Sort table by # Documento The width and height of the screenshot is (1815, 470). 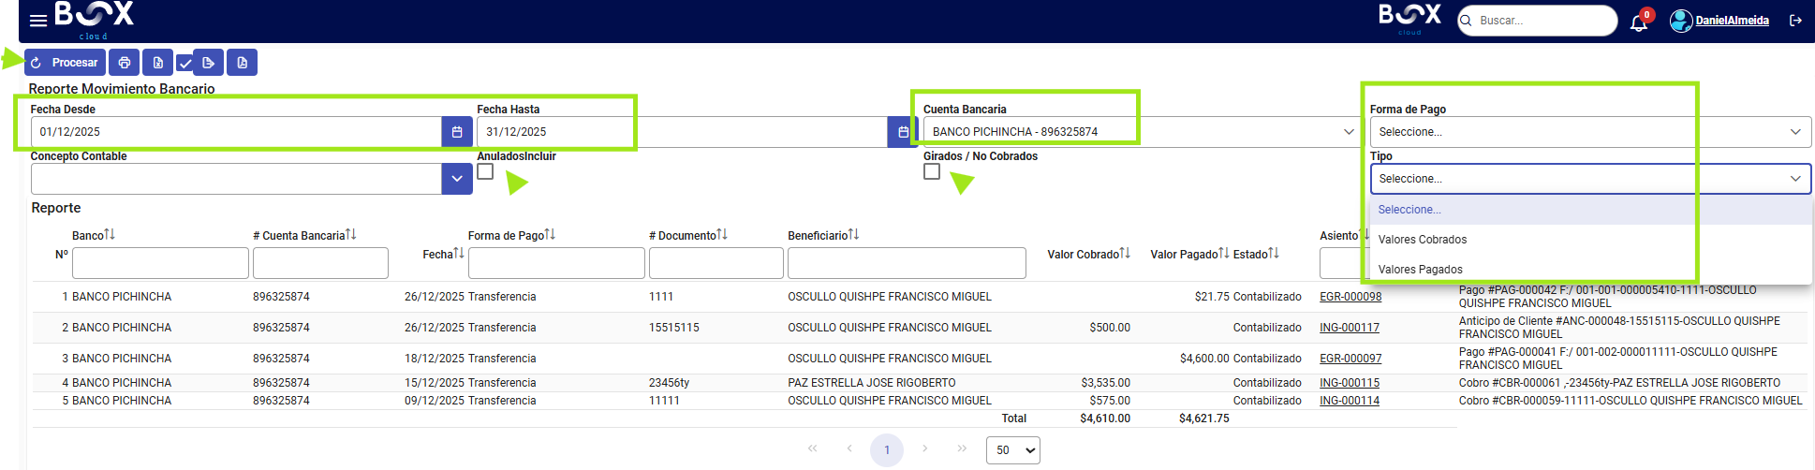click(x=722, y=234)
